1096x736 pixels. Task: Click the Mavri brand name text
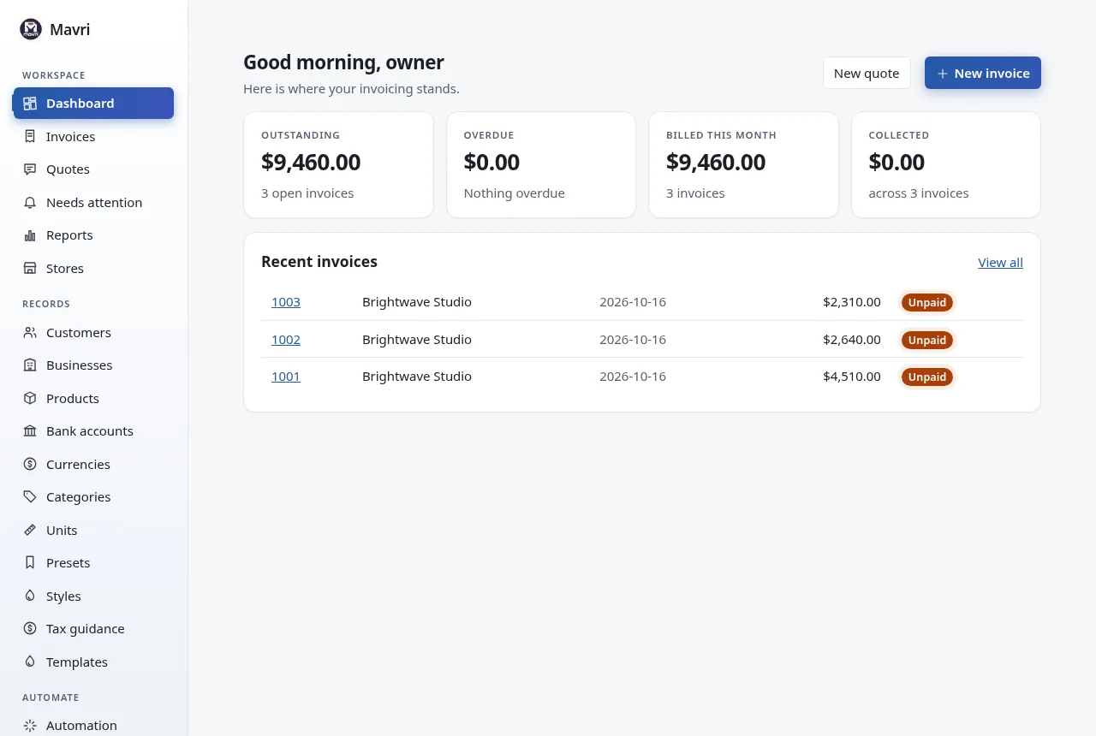click(70, 30)
